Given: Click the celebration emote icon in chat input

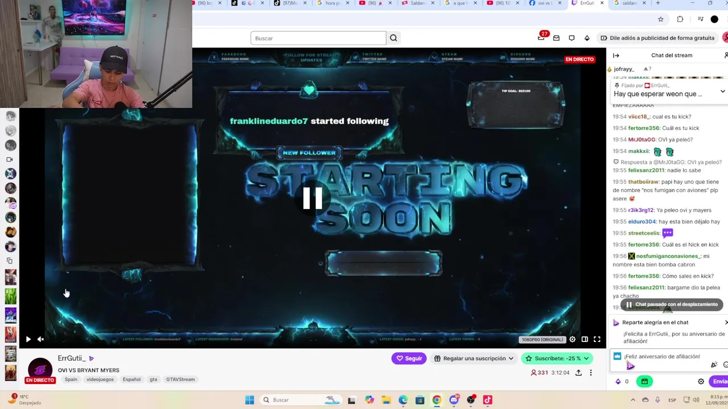Looking at the screenshot, I should (714, 365).
